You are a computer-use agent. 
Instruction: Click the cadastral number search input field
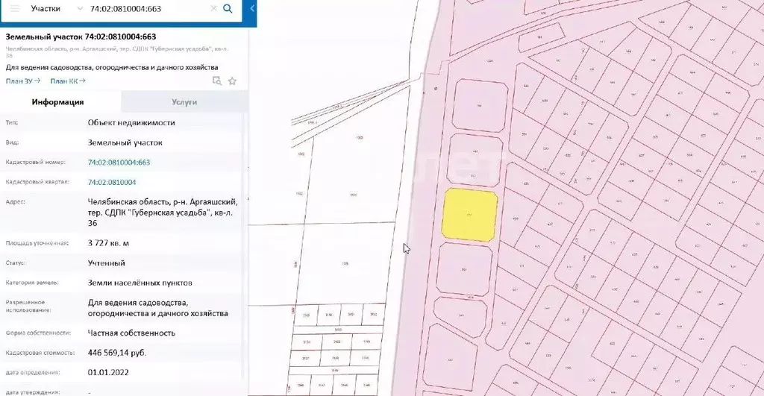click(145, 9)
